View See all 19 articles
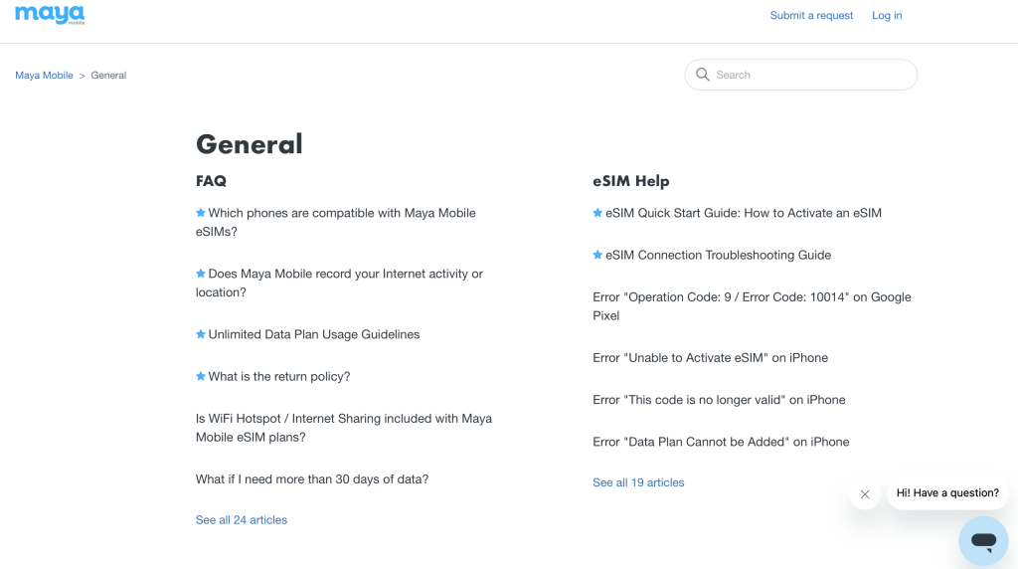Image resolution: width=1018 pixels, height=569 pixels. [x=638, y=482]
